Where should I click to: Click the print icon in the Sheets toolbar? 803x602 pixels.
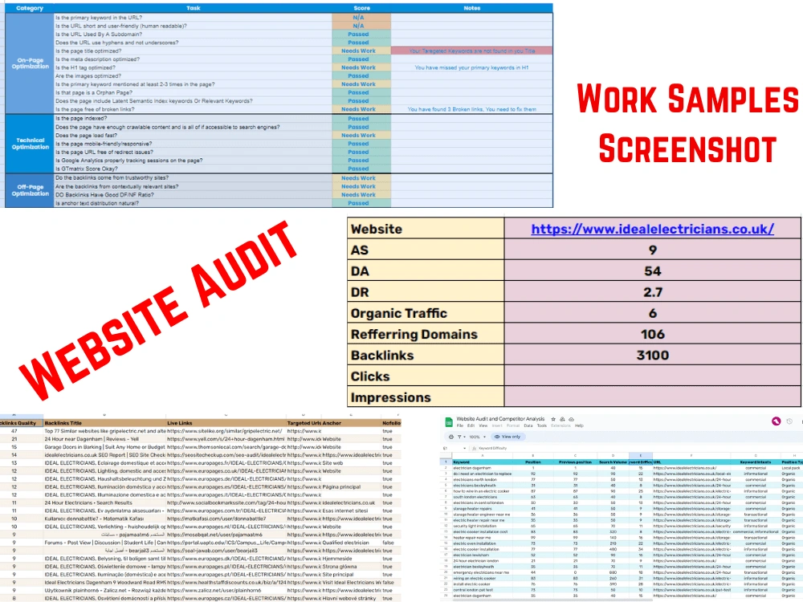pyautogui.click(x=451, y=437)
